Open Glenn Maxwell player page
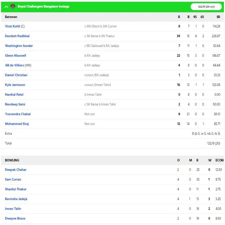 16,56
